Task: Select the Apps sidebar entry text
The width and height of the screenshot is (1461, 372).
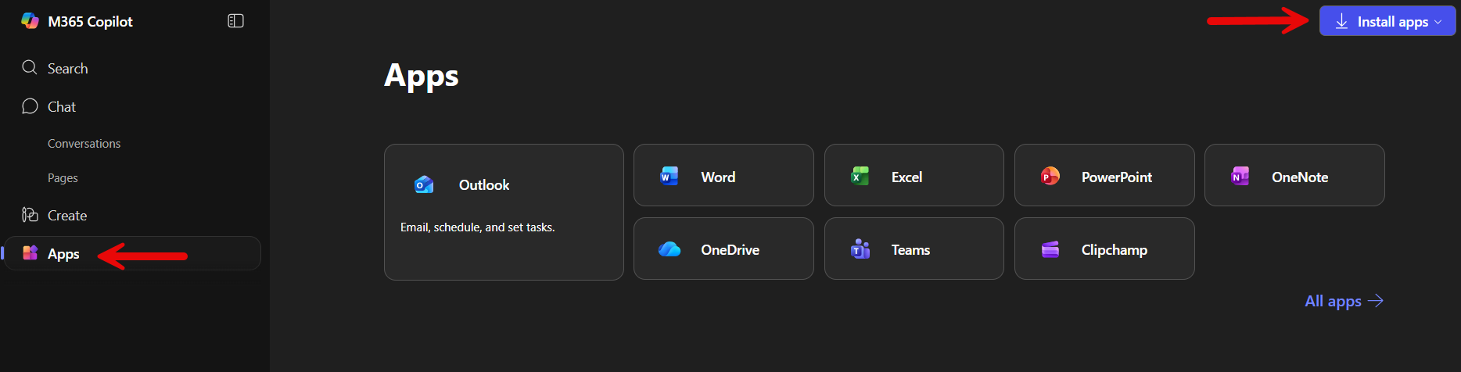Action: [63, 254]
